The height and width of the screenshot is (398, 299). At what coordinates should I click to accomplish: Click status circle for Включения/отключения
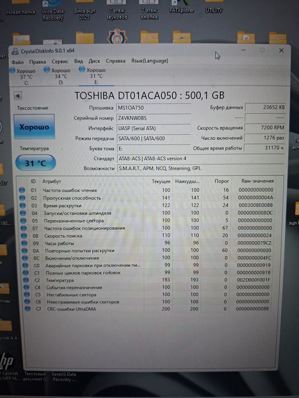click(x=25, y=258)
